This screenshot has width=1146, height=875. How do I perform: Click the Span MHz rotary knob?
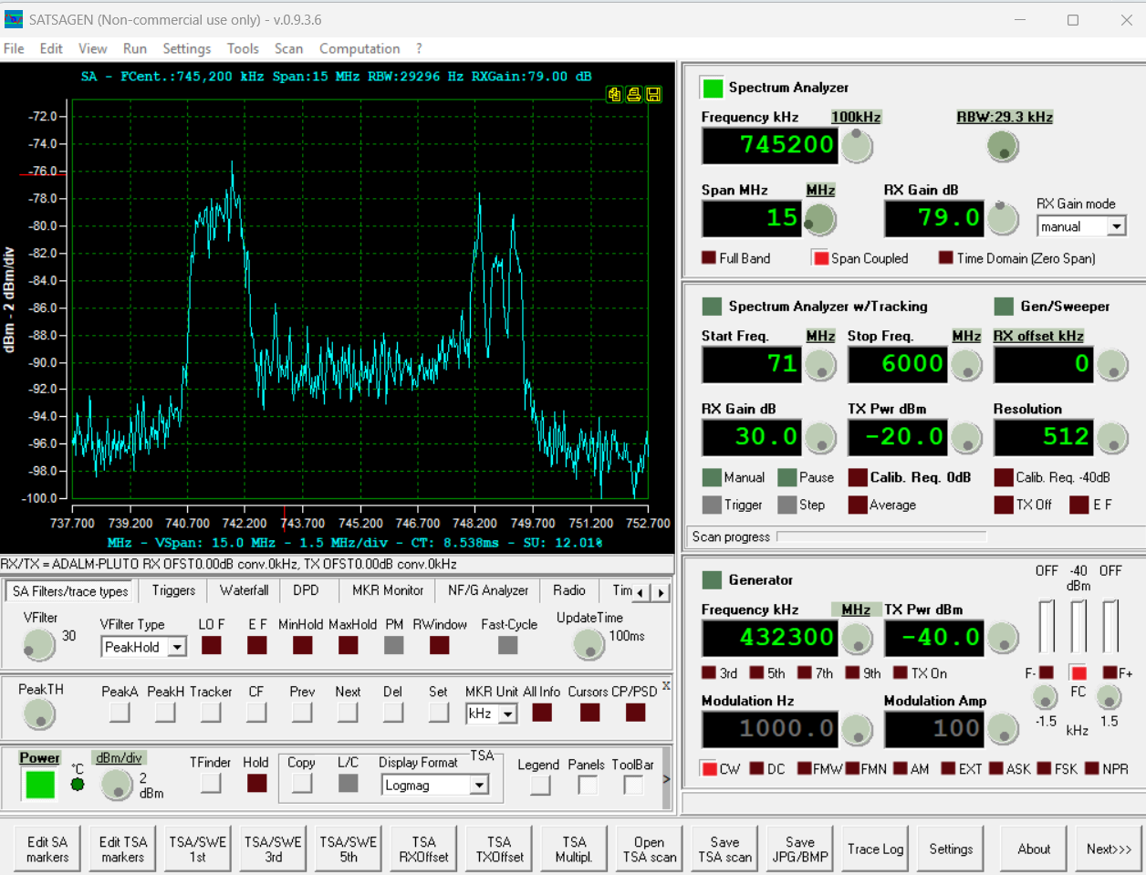819,219
